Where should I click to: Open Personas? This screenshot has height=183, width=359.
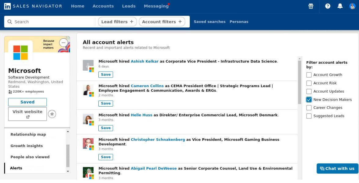[239, 22]
